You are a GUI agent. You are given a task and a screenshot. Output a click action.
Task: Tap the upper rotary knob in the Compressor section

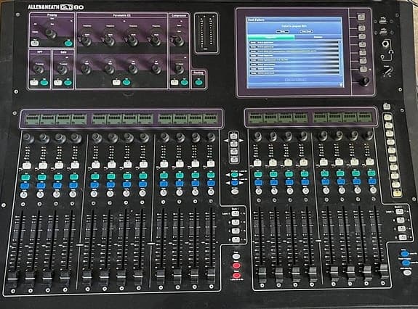click(x=179, y=41)
